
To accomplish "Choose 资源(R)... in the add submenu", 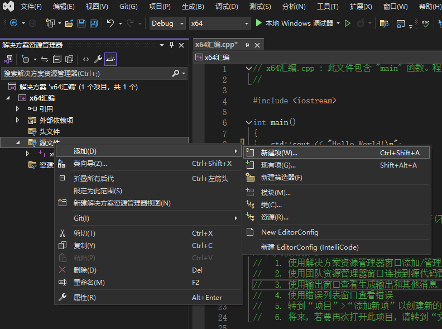I will [x=337, y=217].
